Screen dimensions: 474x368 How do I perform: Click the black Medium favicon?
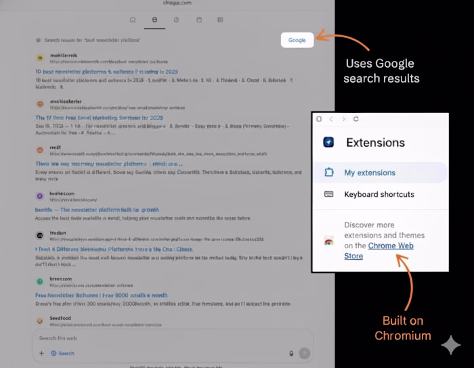[39, 235]
